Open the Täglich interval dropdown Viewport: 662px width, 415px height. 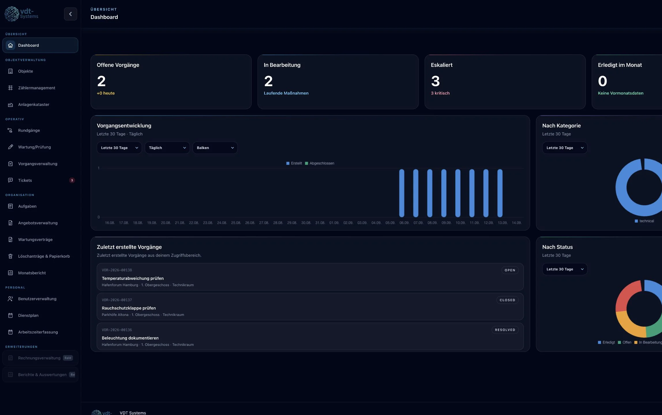pyautogui.click(x=167, y=148)
